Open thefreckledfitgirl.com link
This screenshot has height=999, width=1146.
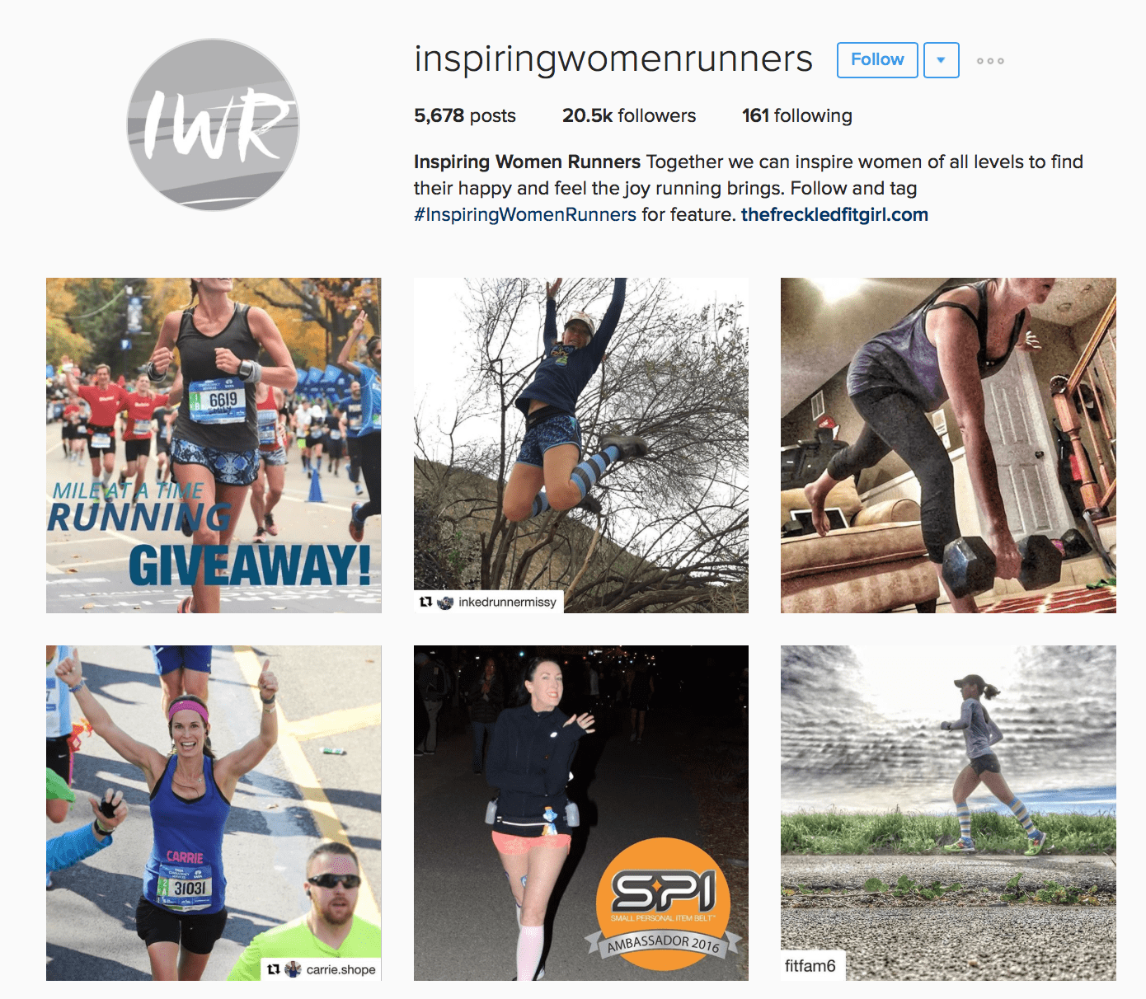pos(834,215)
